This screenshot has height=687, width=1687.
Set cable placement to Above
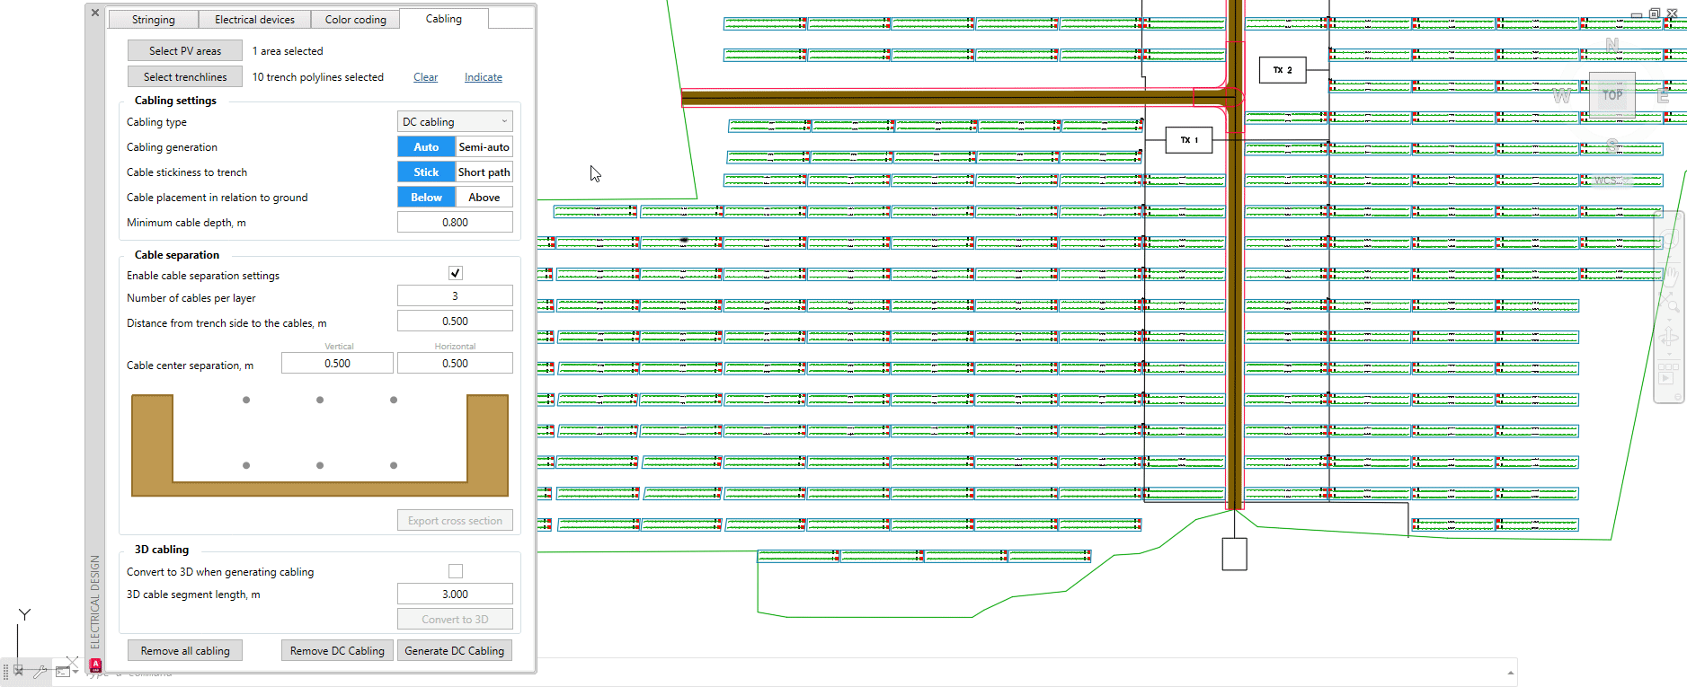point(484,198)
